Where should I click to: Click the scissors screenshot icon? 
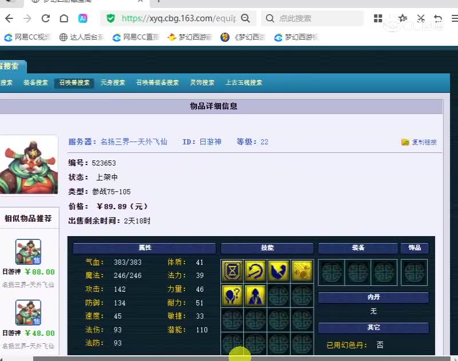pyautogui.click(x=421, y=18)
